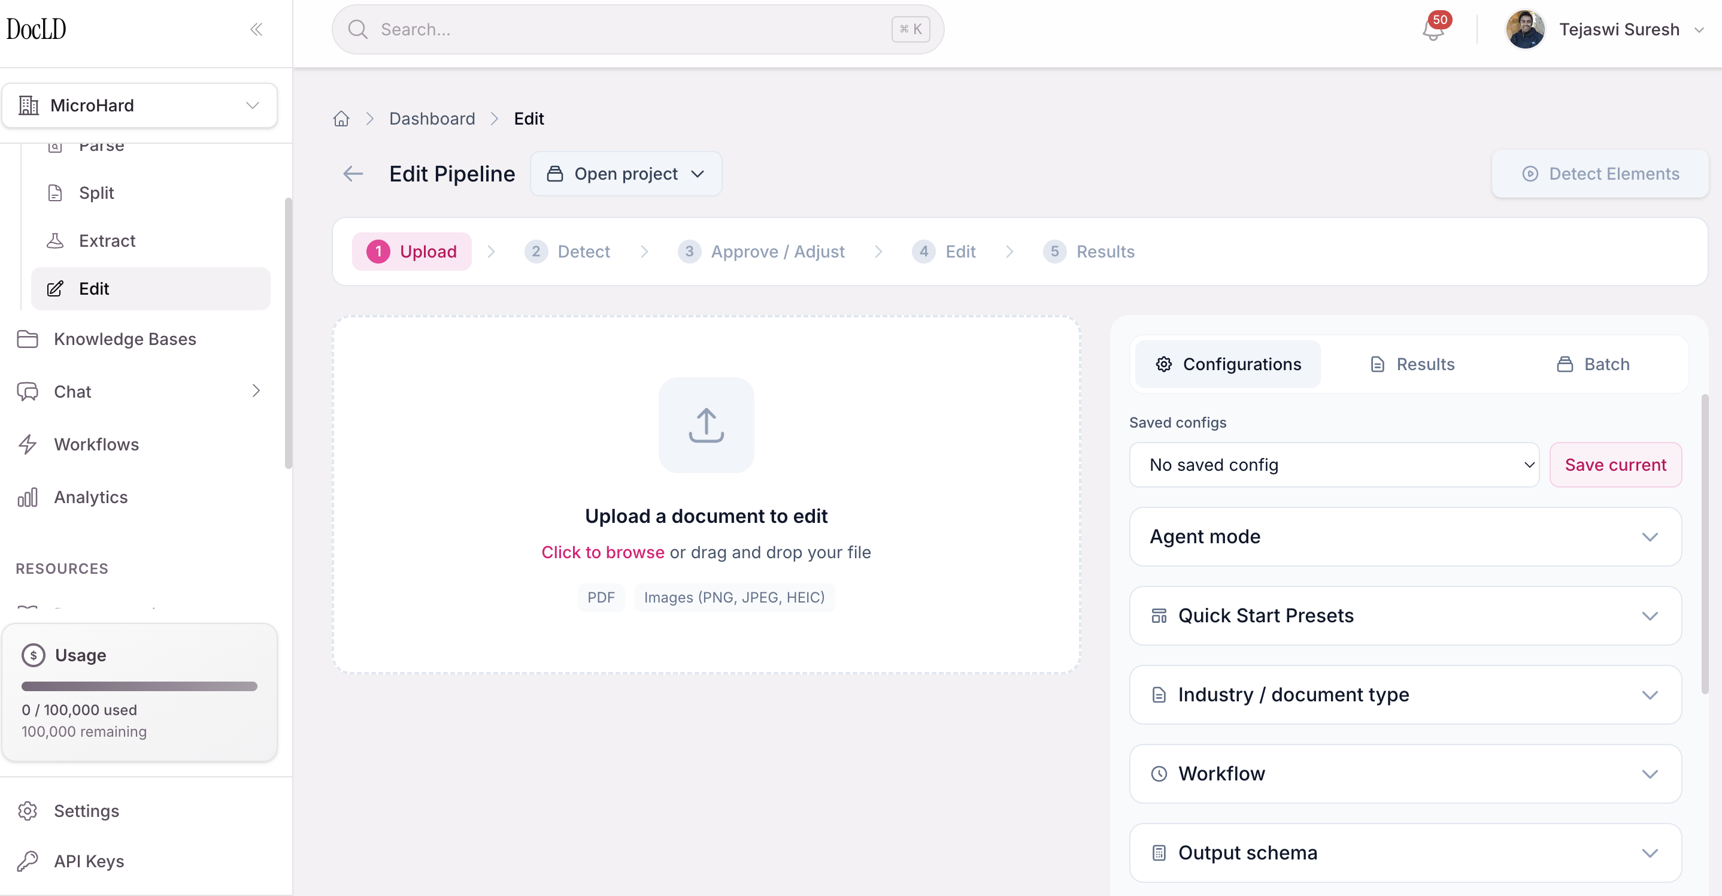
Task: Open the MicroHard organization dropdown
Action: pyautogui.click(x=139, y=105)
